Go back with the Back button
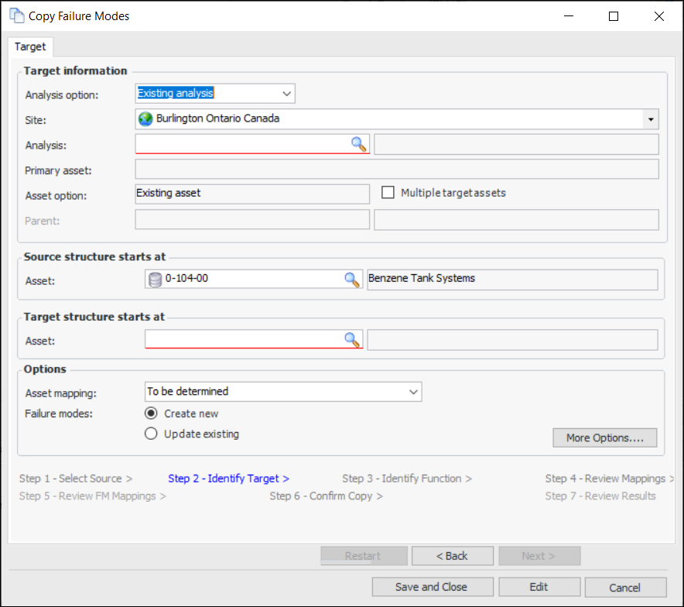This screenshot has height=607, width=684. pos(452,556)
